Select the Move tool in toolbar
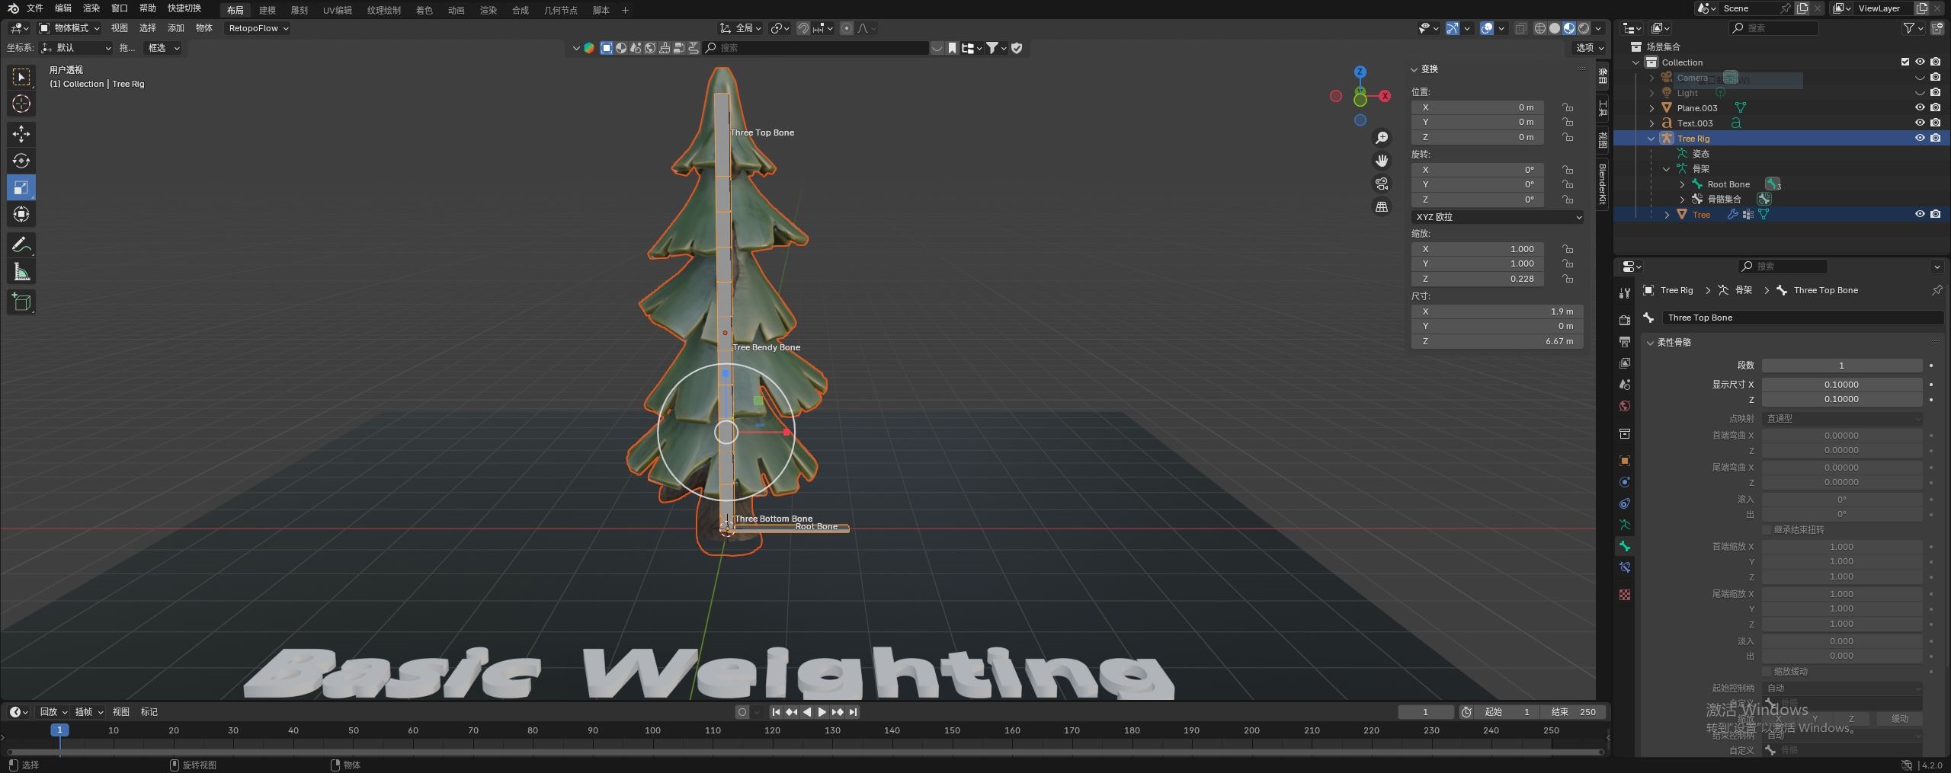 pos(21,134)
